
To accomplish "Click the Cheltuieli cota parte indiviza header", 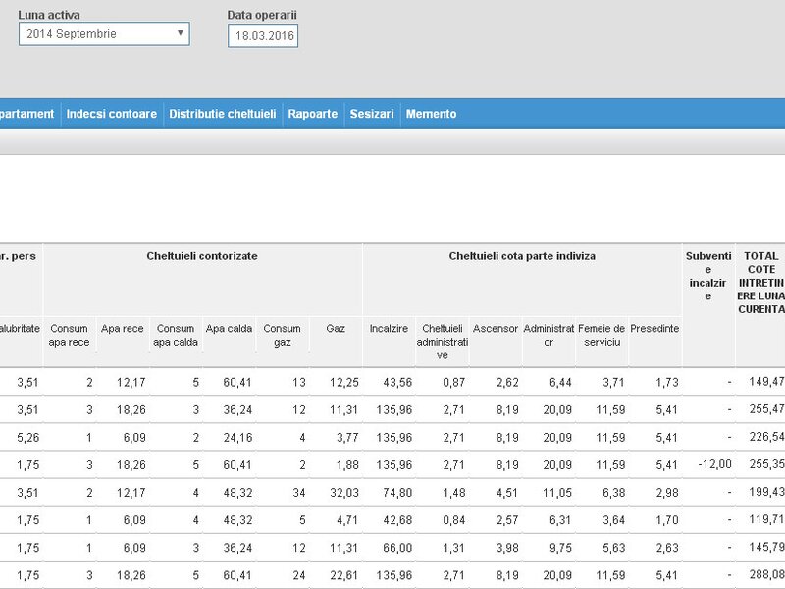I will [x=522, y=256].
